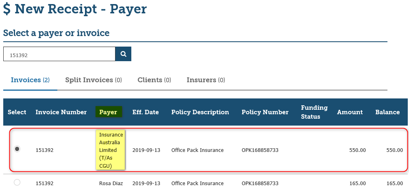Click the Policy Number column header

(x=265, y=112)
